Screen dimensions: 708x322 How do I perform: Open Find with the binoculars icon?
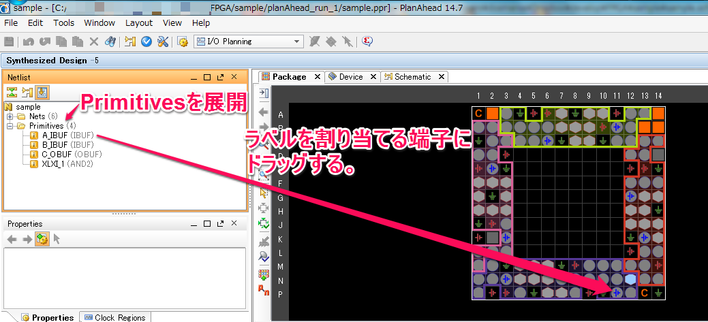tap(110, 42)
